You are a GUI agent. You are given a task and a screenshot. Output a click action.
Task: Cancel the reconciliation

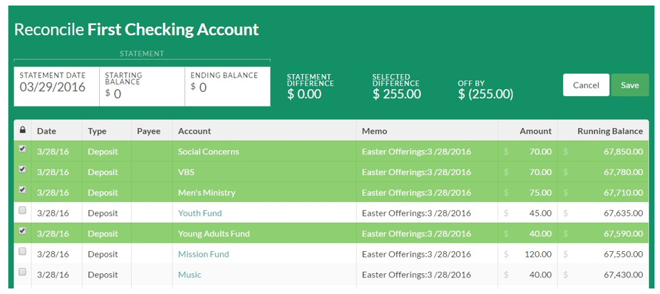(x=586, y=85)
